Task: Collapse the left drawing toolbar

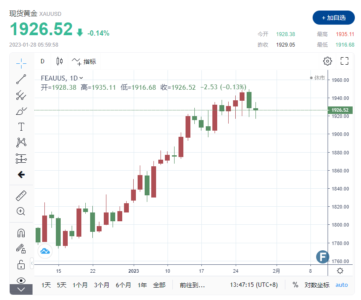Action: click(x=21, y=289)
